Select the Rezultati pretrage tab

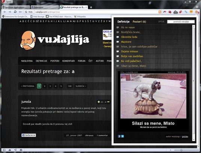click(x=72, y=7)
